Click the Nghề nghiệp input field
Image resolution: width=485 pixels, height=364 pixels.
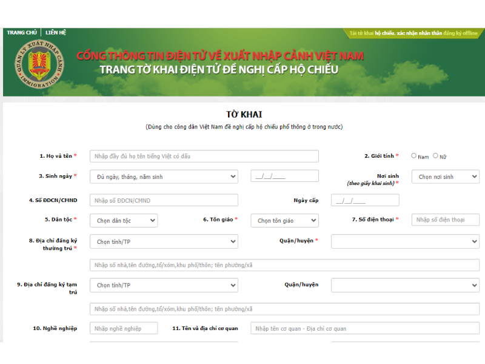(x=124, y=328)
